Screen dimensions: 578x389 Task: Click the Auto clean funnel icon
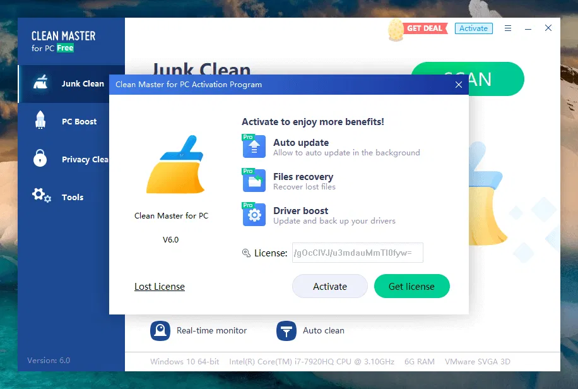pos(286,330)
